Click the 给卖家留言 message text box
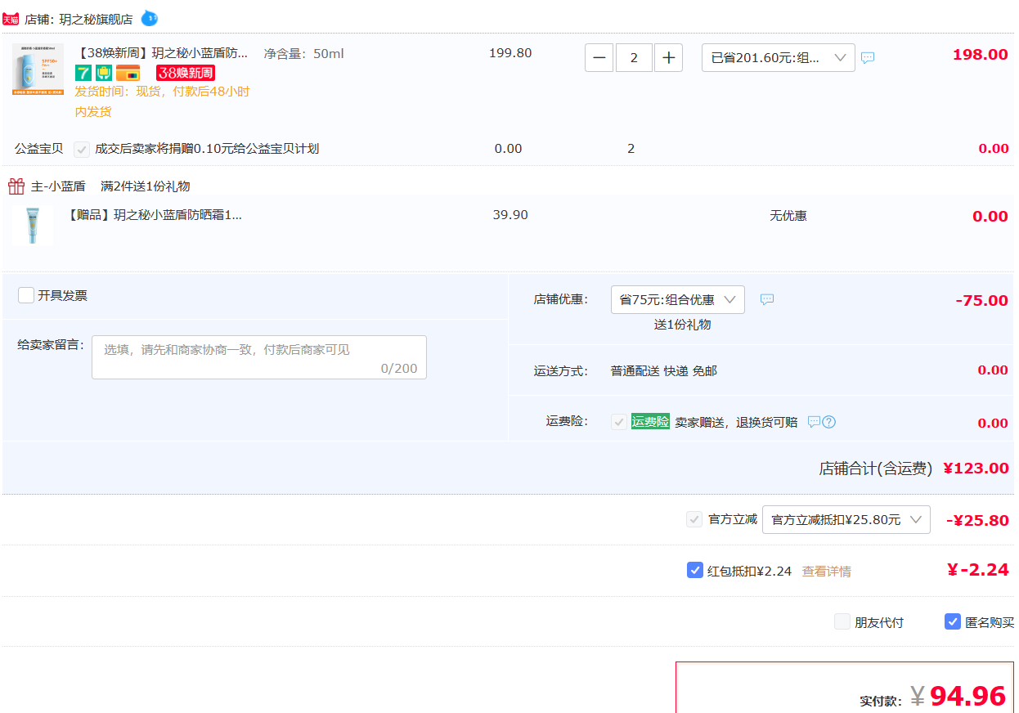Image resolution: width=1019 pixels, height=713 pixels. click(259, 357)
